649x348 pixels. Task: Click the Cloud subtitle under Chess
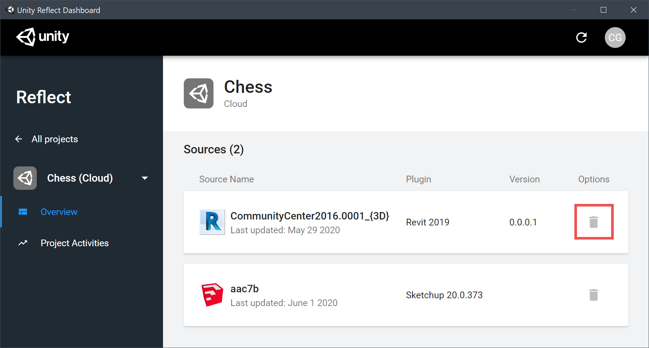[x=235, y=104]
